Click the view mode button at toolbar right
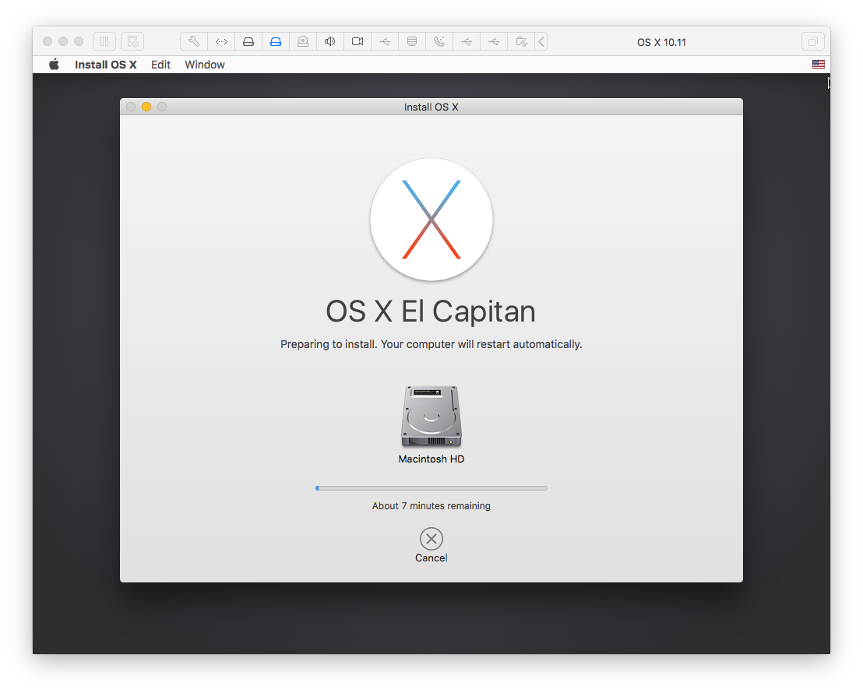The image size is (863, 693). [x=813, y=41]
